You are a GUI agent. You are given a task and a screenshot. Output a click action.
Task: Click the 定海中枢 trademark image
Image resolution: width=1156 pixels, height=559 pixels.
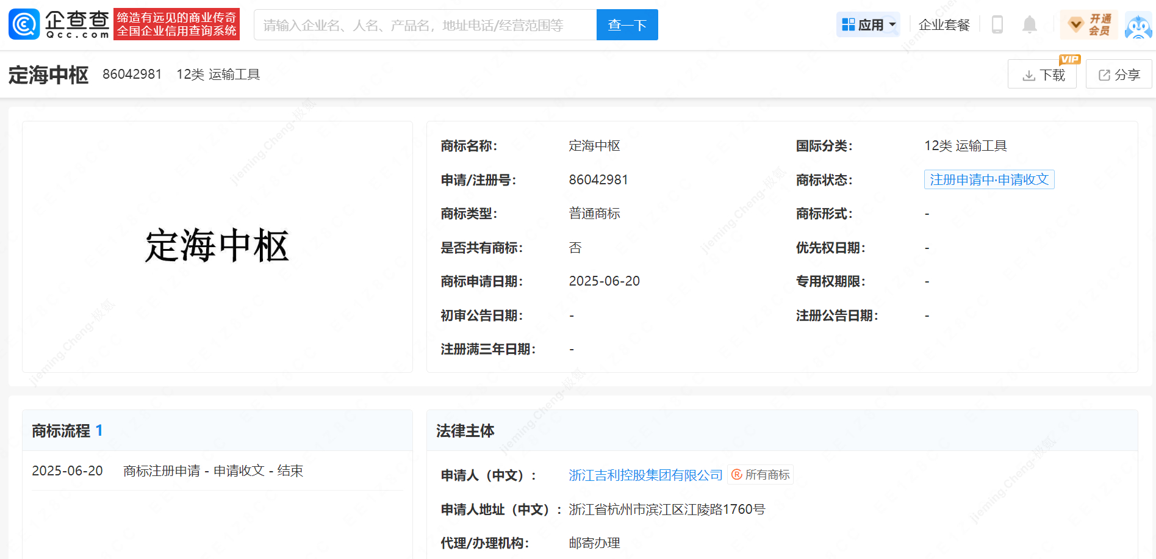pos(217,246)
